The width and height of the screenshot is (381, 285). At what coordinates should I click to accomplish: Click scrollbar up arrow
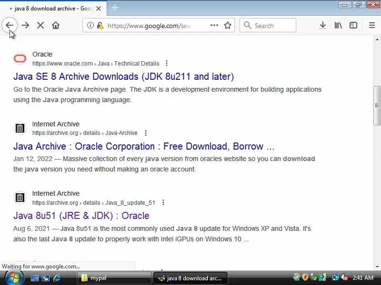(377, 39)
